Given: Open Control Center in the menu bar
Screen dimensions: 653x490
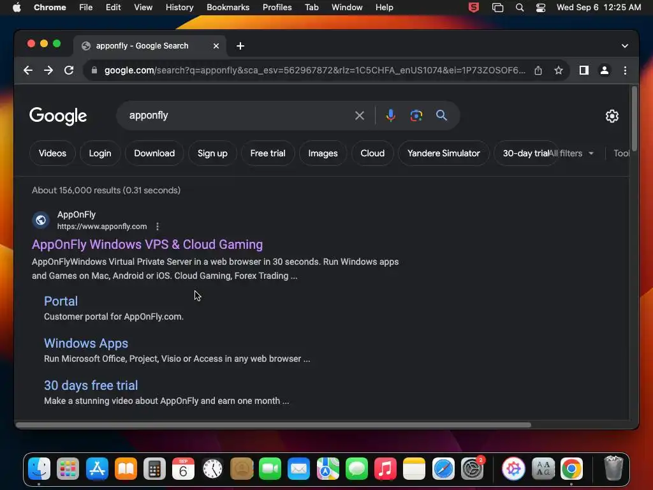Looking at the screenshot, I should (541, 8).
